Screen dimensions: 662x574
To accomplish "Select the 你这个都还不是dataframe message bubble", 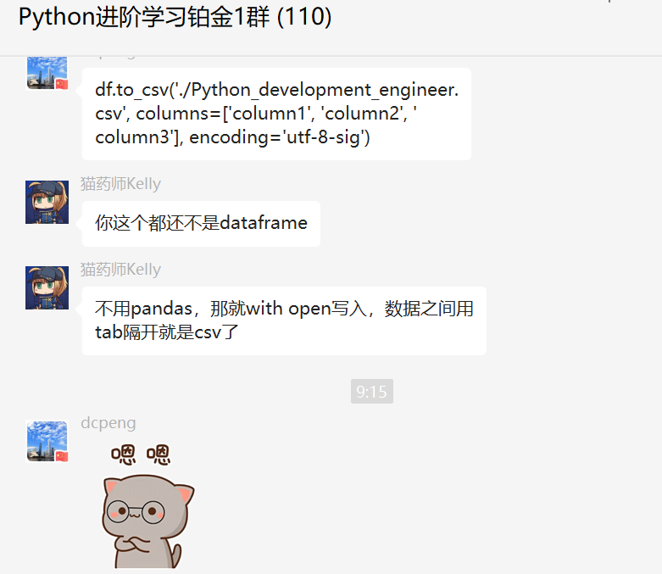I will click(201, 224).
